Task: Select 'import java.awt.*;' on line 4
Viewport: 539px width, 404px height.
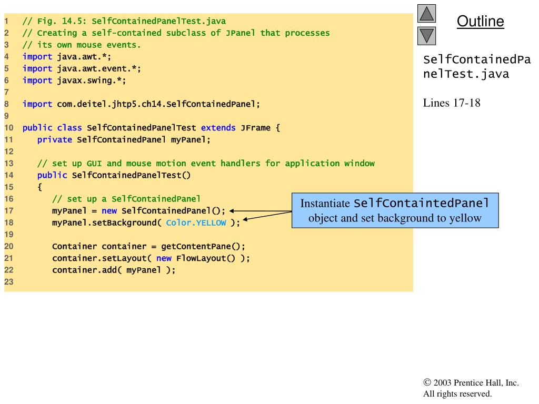Action: pos(67,57)
